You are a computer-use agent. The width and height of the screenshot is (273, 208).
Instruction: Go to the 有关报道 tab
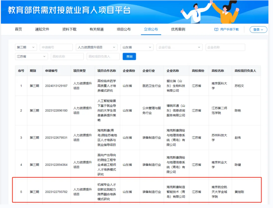click(96, 29)
